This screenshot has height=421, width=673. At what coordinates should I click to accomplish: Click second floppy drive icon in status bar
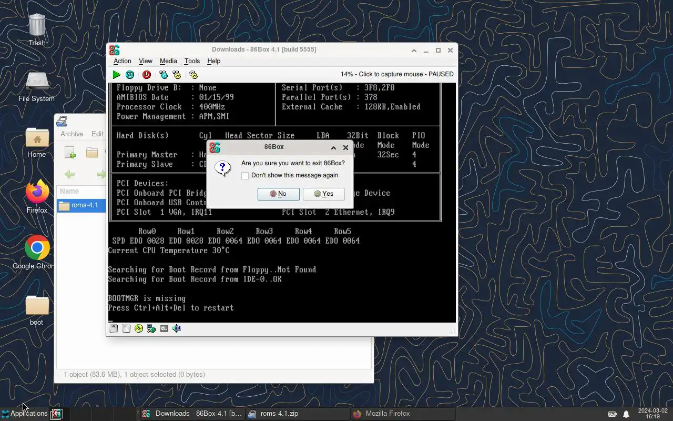click(x=126, y=328)
